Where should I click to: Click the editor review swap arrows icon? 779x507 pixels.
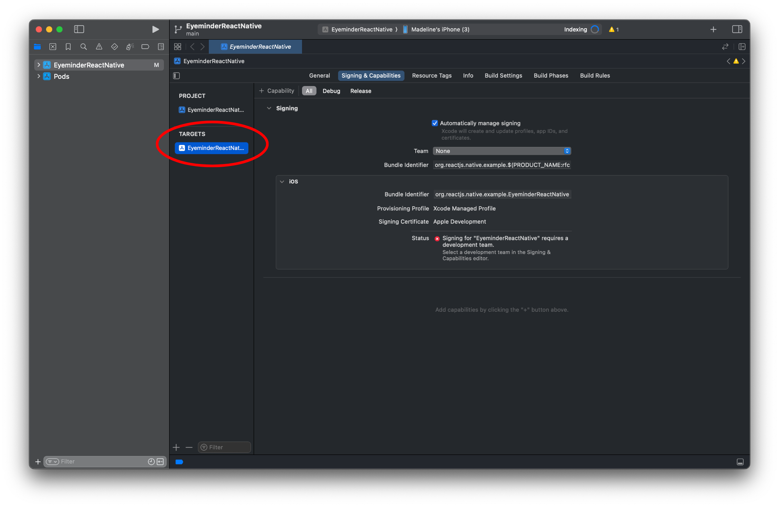725,47
